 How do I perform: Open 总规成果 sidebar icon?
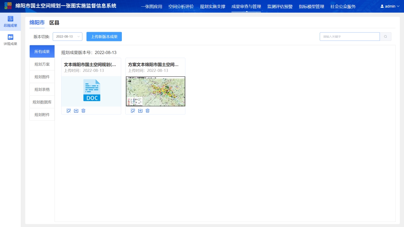coord(10,19)
